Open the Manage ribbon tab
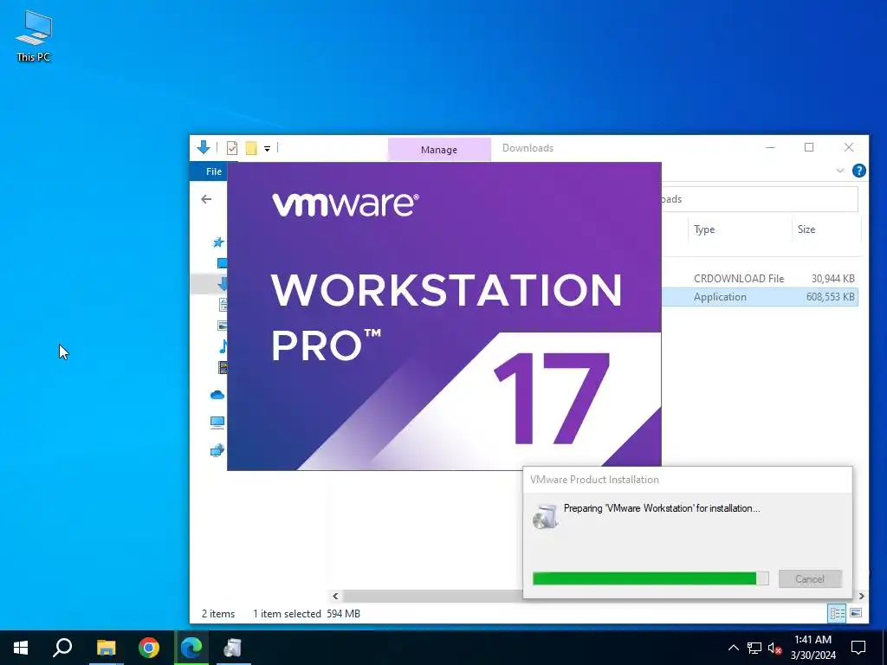 439,150
